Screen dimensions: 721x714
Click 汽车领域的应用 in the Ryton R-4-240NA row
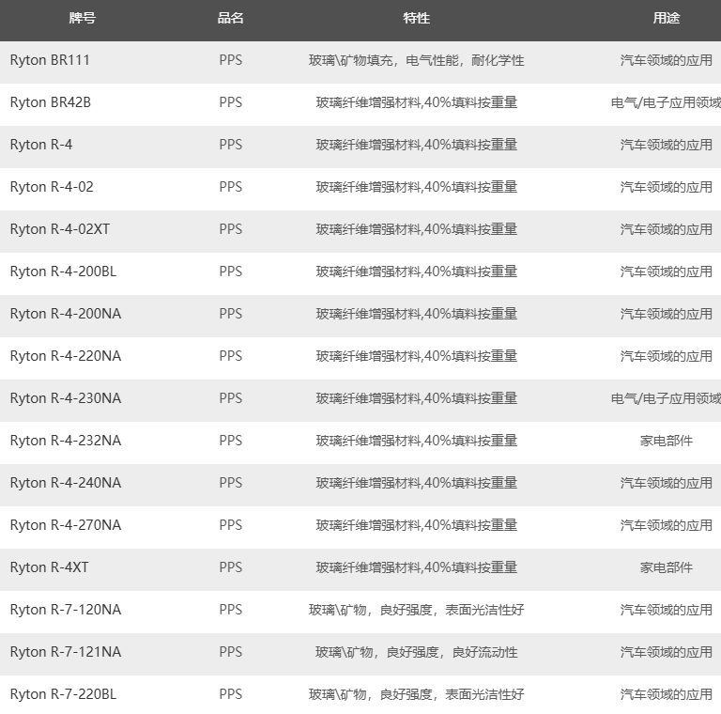pyautogui.click(x=667, y=483)
